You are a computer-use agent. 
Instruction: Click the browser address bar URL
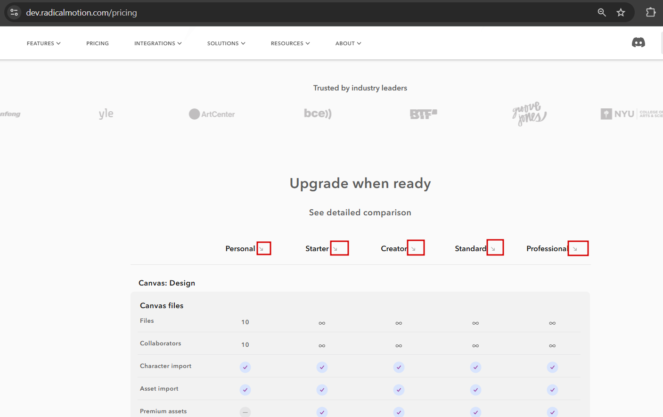(x=82, y=13)
